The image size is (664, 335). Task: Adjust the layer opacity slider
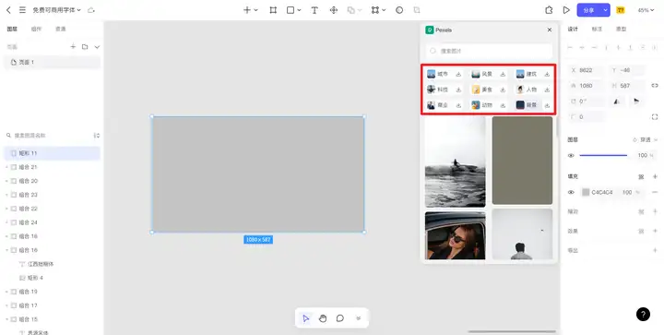[603, 155]
